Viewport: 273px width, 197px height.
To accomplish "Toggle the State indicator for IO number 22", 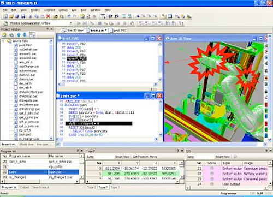I will click(x=212, y=174).
